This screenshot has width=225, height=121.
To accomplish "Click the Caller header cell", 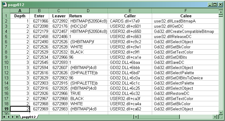I will click(130, 16).
